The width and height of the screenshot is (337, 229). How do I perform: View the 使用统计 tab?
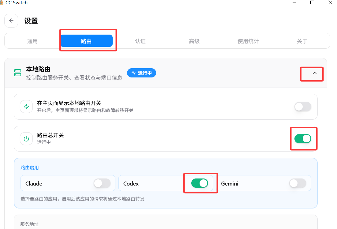248,41
